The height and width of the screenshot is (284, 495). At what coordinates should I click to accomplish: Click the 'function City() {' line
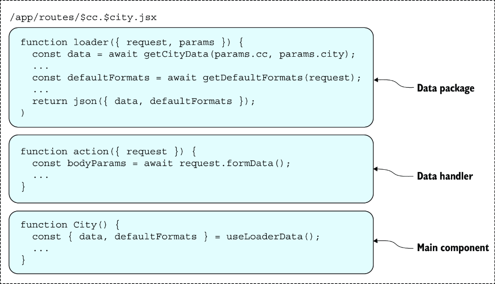click(x=70, y=225)
